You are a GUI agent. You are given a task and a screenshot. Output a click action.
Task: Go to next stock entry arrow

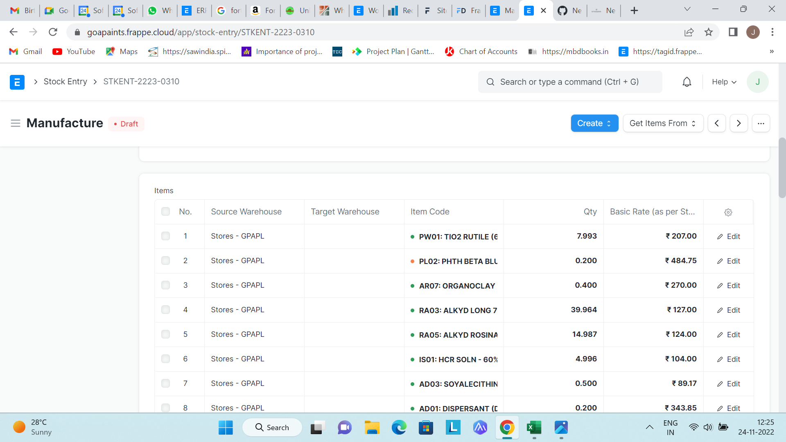click(x=739, y=123)
